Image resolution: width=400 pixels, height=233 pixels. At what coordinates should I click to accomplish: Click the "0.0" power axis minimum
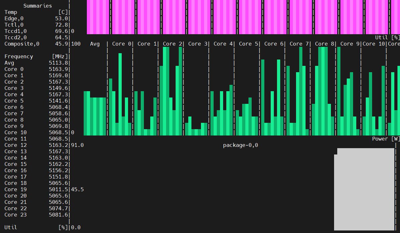click(76, 227)
